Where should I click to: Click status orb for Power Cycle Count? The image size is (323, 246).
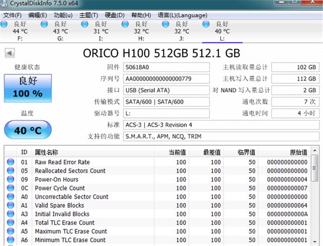pyautogui.click(x=11, y=188)
